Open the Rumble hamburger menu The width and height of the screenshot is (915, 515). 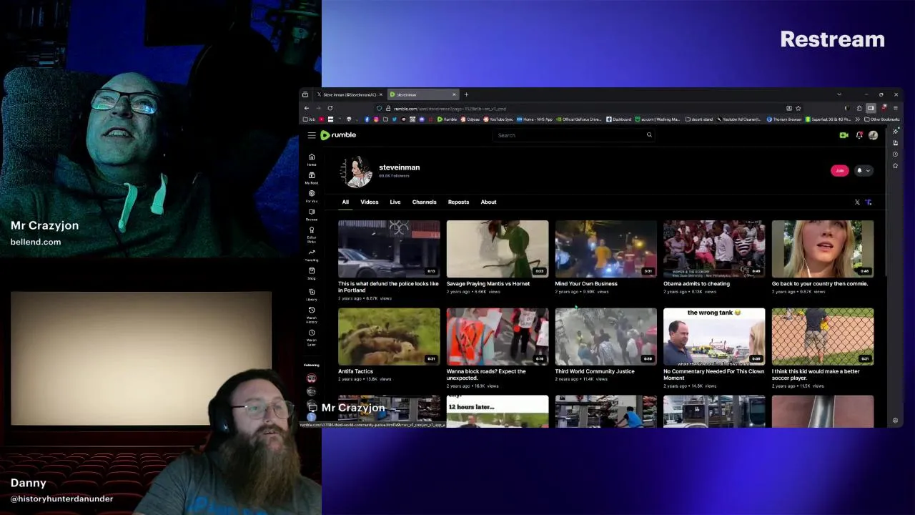(312, 135)
